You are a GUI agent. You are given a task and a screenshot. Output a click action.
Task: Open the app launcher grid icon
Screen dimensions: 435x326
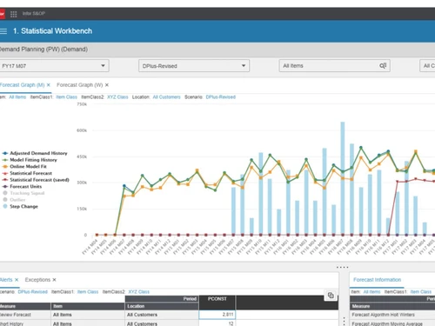pyautogui.click(x=13, y=14)
